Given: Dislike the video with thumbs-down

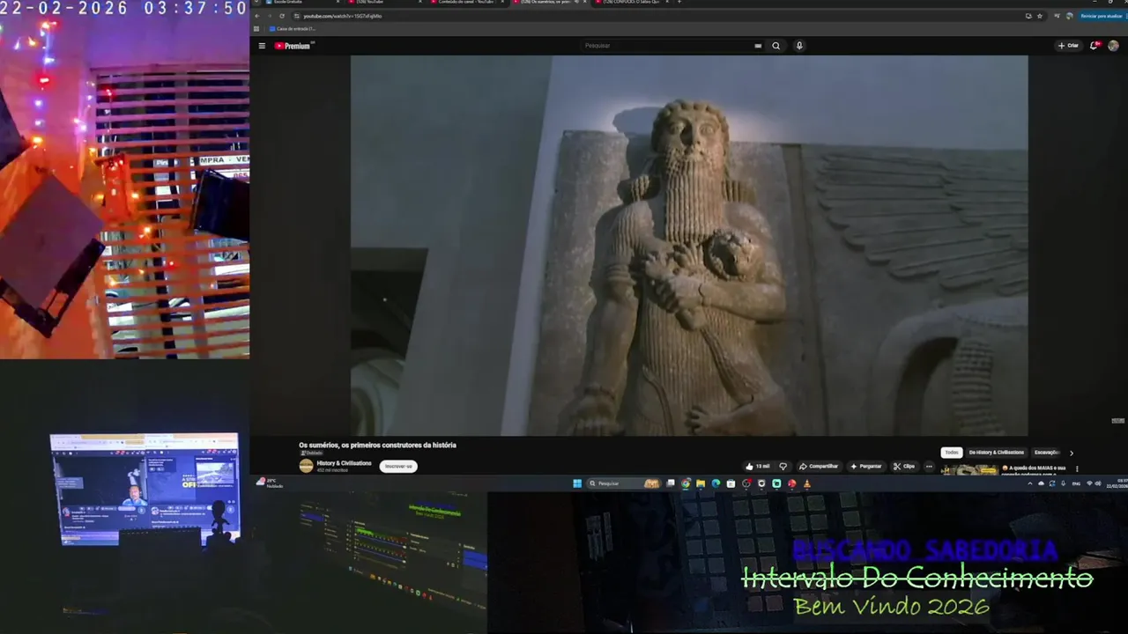Looking at the screenshot, I should click(x=783, y=467).
